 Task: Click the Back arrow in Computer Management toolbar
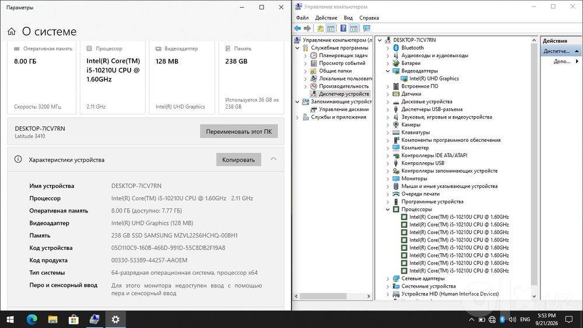pos(297,28)
